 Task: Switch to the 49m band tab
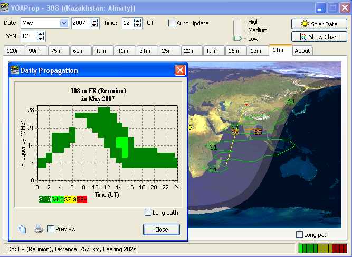point(103,51)
